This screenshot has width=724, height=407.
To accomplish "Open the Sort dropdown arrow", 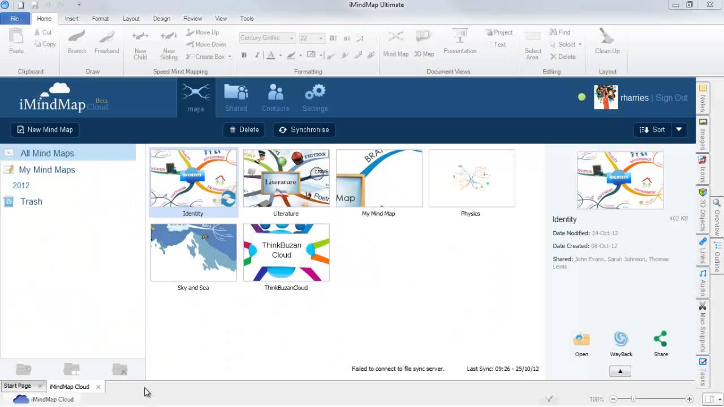I will coord(679,129).
